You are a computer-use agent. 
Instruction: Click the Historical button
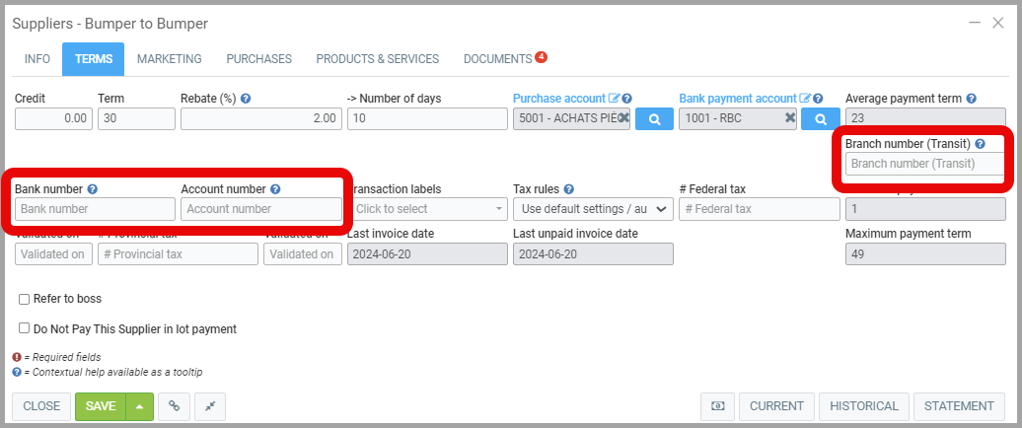(x=864, y=406)
